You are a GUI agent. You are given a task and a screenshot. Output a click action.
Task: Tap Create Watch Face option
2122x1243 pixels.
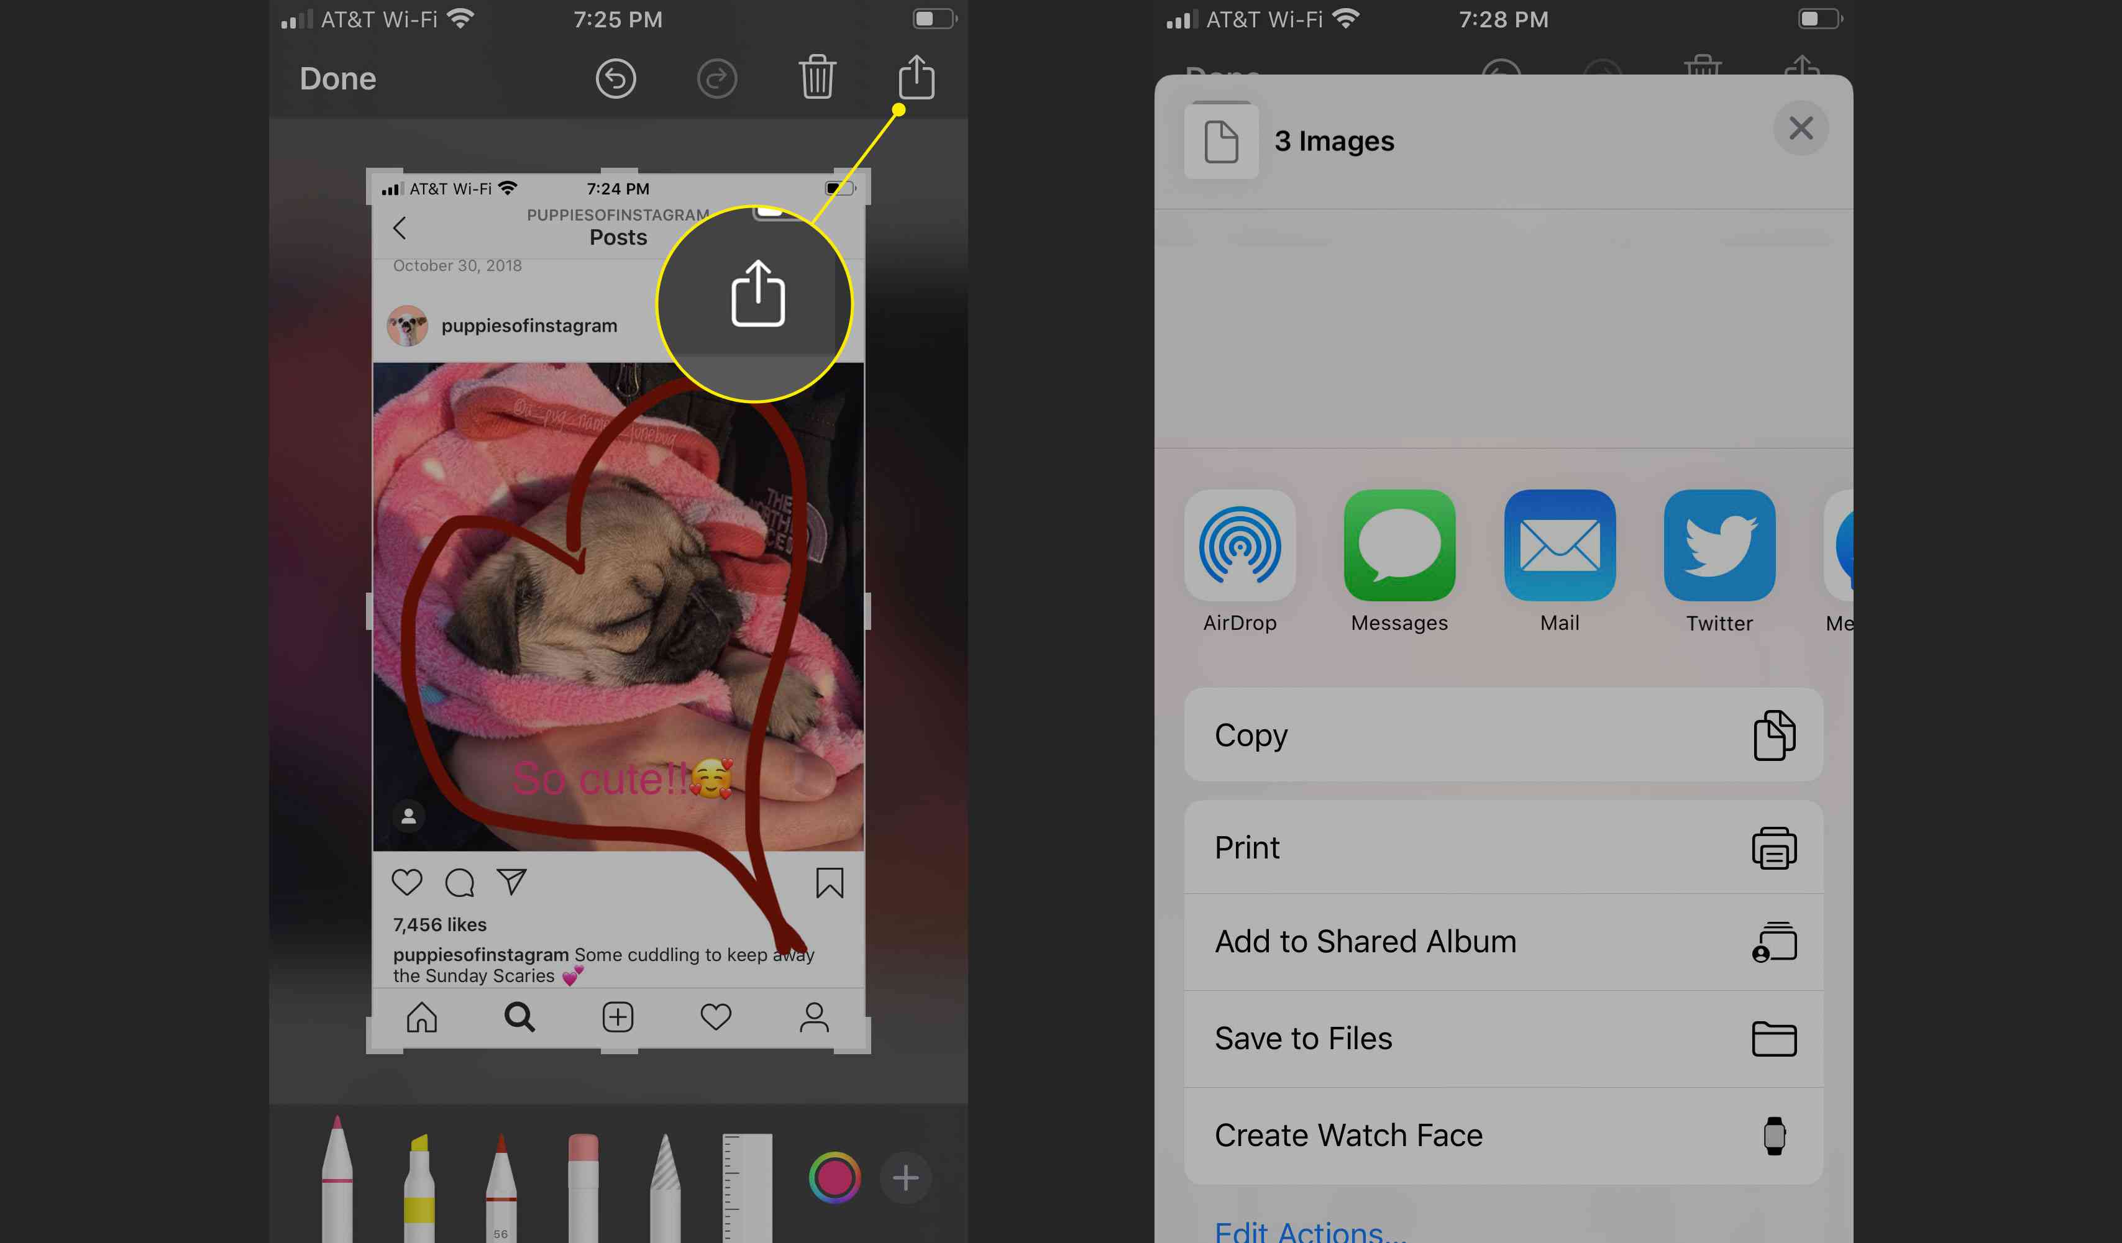tap(1504, 1135)
